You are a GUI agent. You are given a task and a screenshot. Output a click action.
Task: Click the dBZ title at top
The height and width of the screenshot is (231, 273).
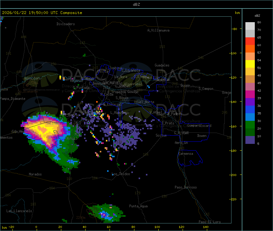[136, 5]
